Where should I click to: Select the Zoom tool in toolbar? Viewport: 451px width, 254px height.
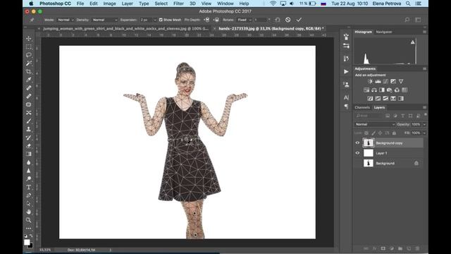(x=29, y=220)
